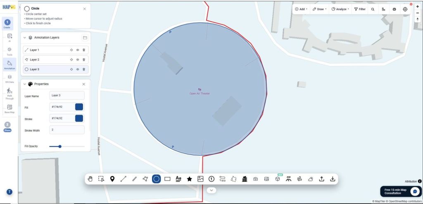Select Layer 3 row in layers list
This screenshot has width=423, height=204.
click(56, 69)
